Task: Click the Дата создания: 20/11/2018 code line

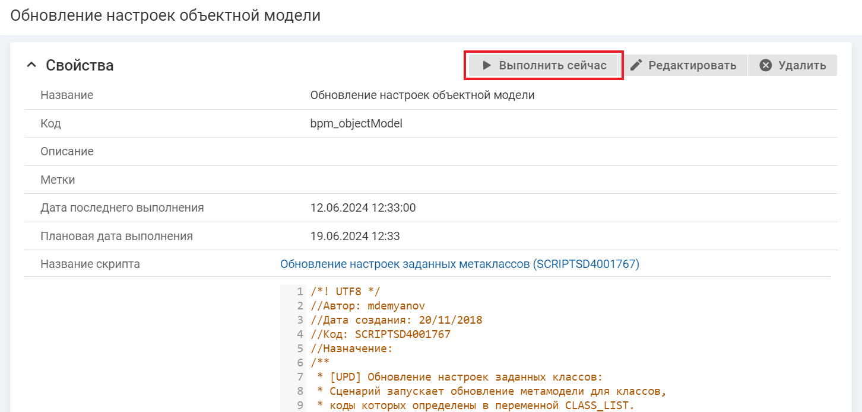Action: pyautogui.click(x=396, y=320)
